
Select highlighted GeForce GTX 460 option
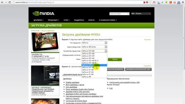point(94,65)
